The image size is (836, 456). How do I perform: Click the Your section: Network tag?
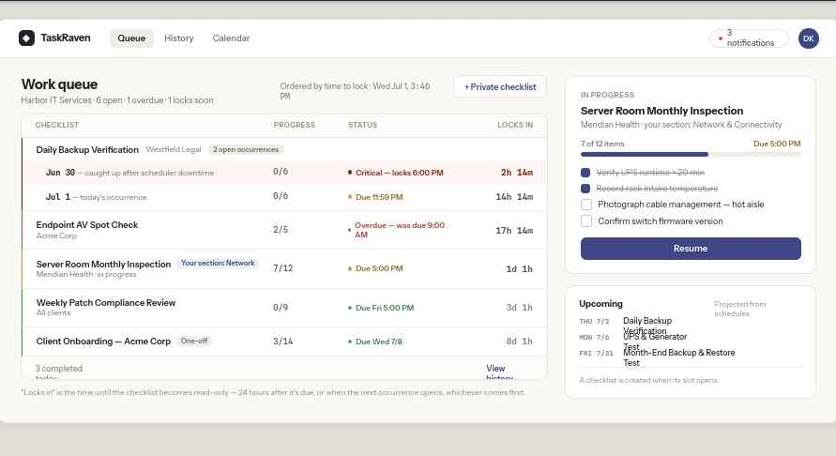(x=218, y=263)
